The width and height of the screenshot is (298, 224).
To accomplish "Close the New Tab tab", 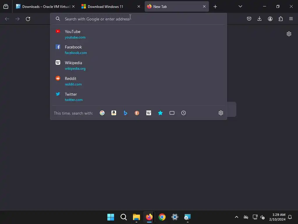I will point(204,6).
